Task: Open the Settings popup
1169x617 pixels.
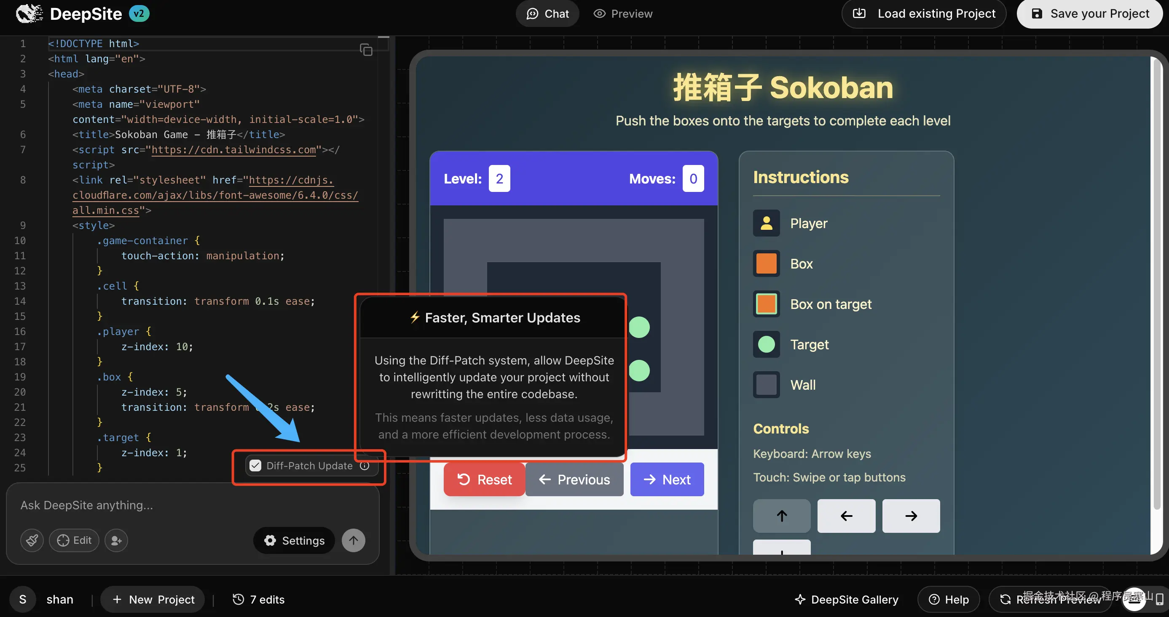Action: coord(294,540)
